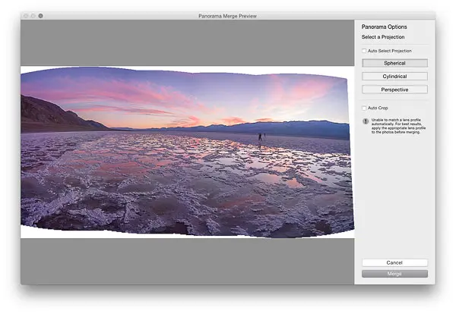Viewport: 456px width, 314px height.
Task: Select the Spherical projection
Action: coord(394,63)
